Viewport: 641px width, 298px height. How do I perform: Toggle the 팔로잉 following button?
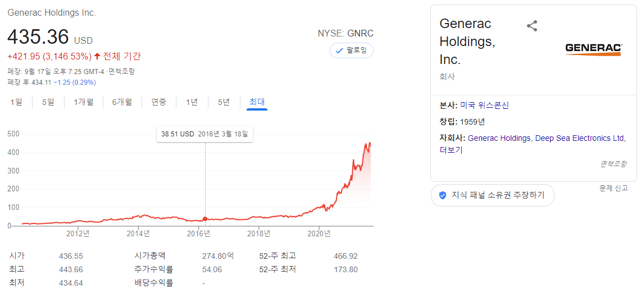click(x=352, y=51)
